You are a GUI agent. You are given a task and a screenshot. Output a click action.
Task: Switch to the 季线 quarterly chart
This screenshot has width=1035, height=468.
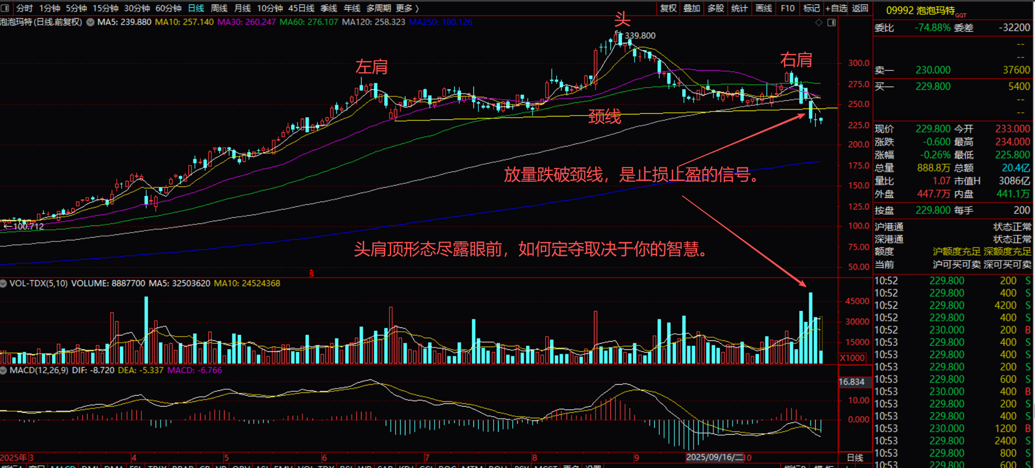pos(329,8)
